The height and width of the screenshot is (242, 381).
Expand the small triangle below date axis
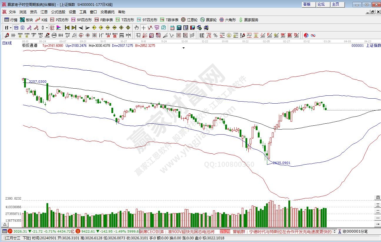pos(183,48)
